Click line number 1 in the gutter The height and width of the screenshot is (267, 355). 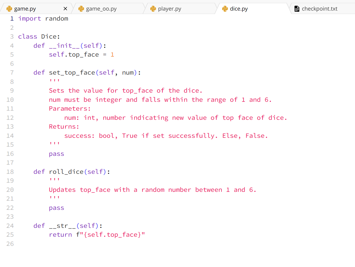pyautogui.click(x=12, y=18)
